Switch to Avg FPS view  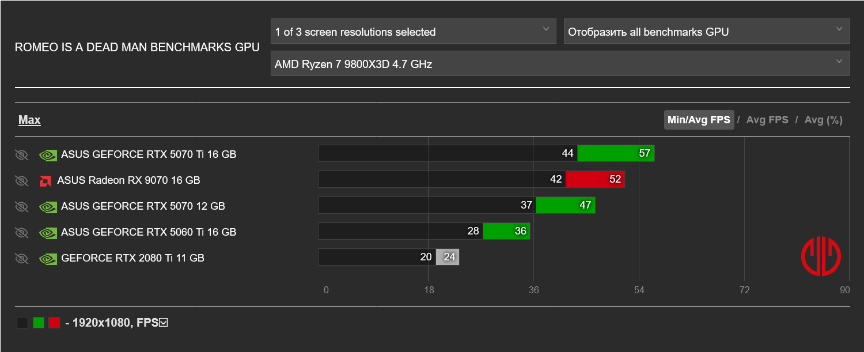click(x=767, y=120)
